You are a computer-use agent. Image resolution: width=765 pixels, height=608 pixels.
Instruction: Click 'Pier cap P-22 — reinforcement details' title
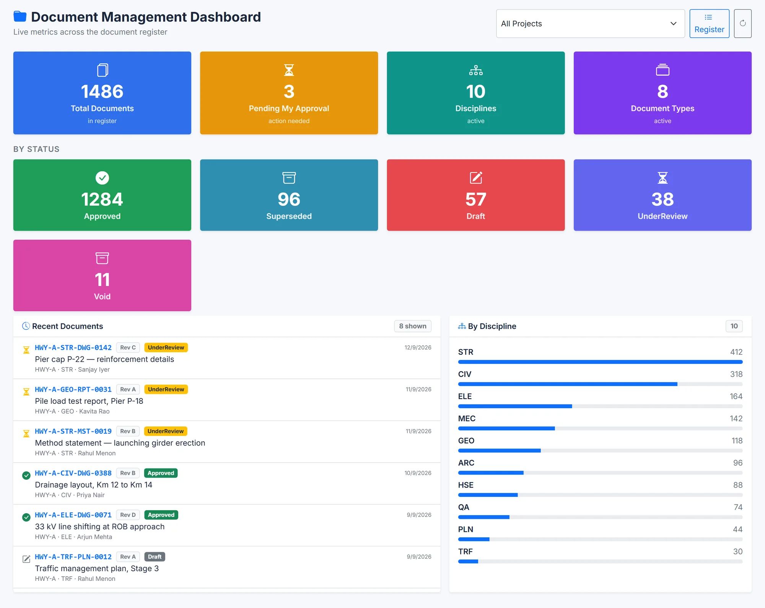(104, 359)
